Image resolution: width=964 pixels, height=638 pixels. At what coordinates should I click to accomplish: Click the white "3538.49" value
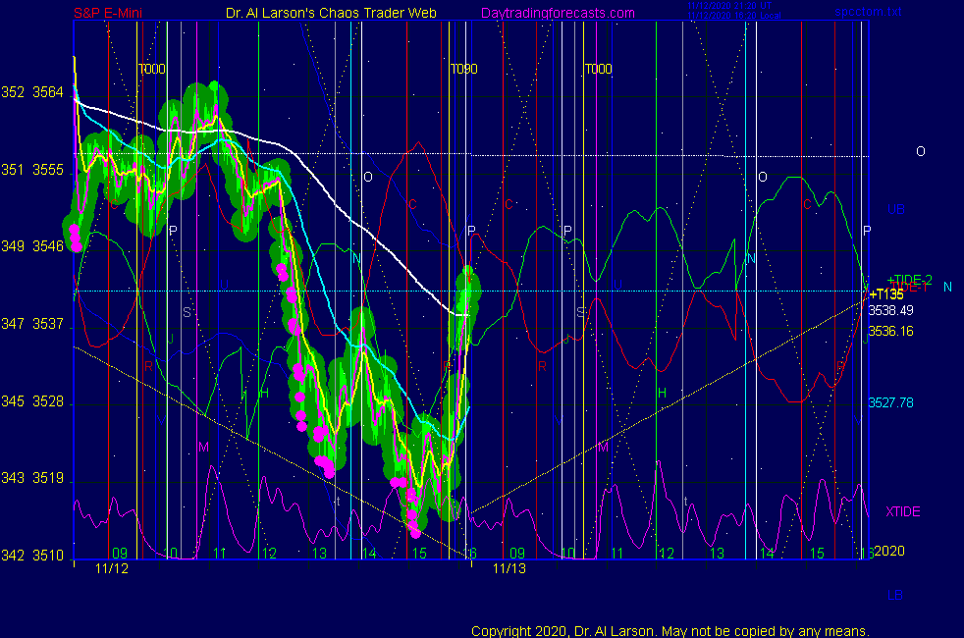[890, 310]
